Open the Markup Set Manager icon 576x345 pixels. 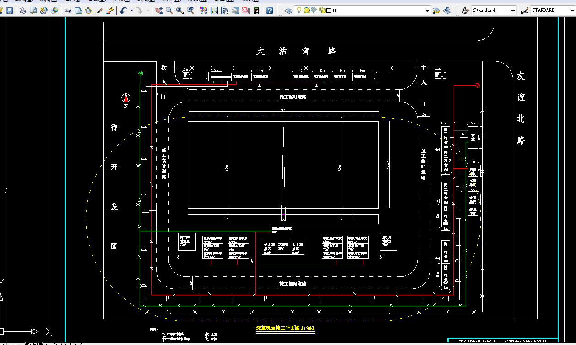pos(245,11)
